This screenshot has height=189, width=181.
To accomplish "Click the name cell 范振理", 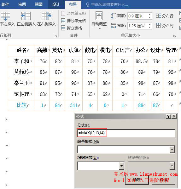I will coord(21,94).
